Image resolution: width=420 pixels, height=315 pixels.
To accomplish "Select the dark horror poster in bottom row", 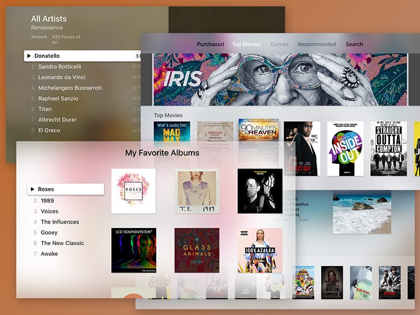I will pos(332,282).
